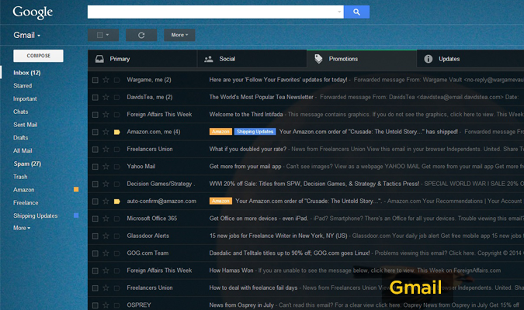This screenshot has width=524, height=310.
Task: Star the Glassdoor Alerts email
Action: (106, 236)
